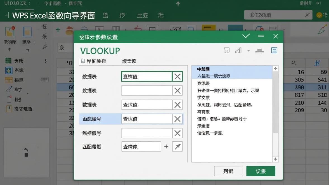Select the pencil icon item in sidebar
The width and height of the screenshot is (329, 185).
tap(14, 89)
